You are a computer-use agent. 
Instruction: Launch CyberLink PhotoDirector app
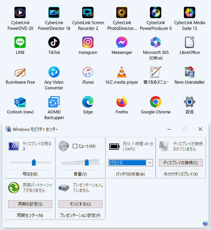click(122, 13)
